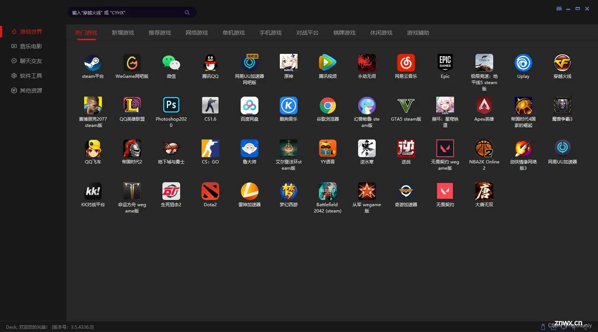
Task: Switch to 游戏辅助 tab
Action: click(418, 33)
